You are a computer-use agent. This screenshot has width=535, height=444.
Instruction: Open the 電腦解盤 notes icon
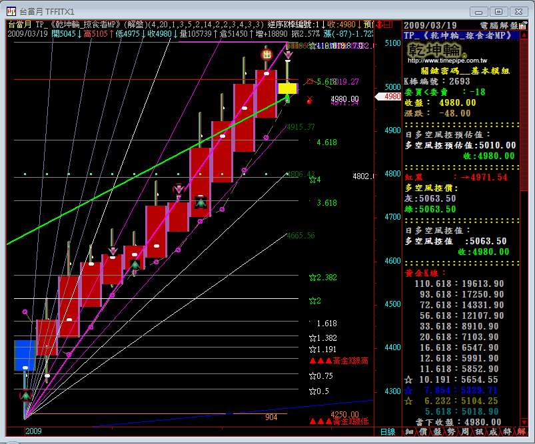tap(522, 25)
